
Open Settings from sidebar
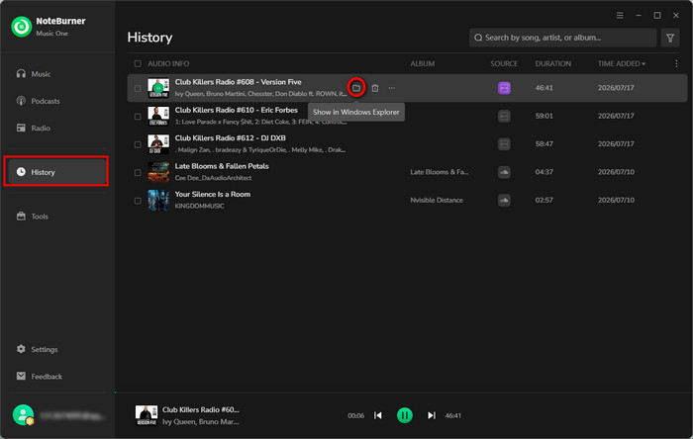click(55, 349)
